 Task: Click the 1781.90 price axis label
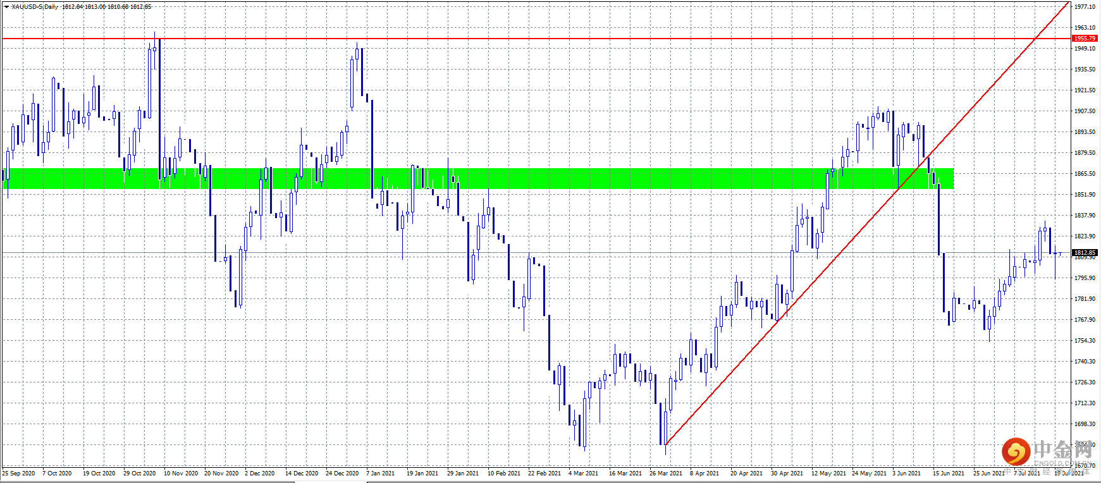(1085, 299)
